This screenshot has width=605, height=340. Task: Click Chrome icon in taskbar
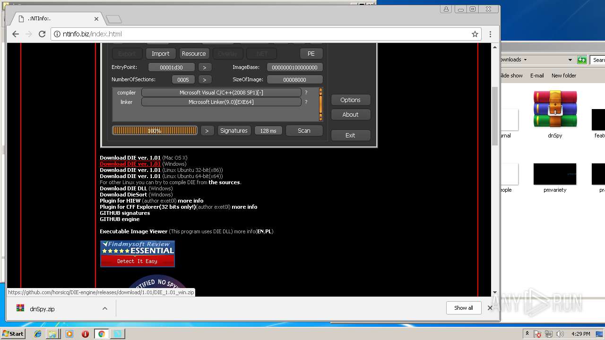(x=101, y=334)
